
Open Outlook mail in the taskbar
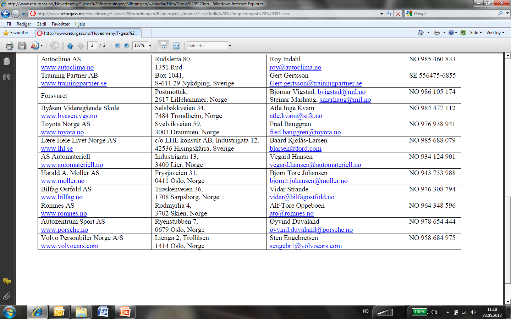point(59,312)
